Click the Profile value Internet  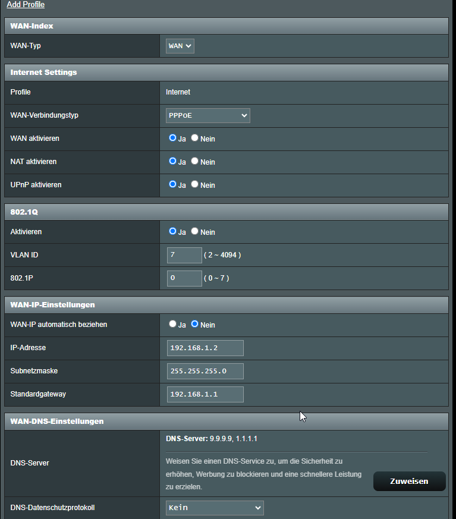(178, 92)
